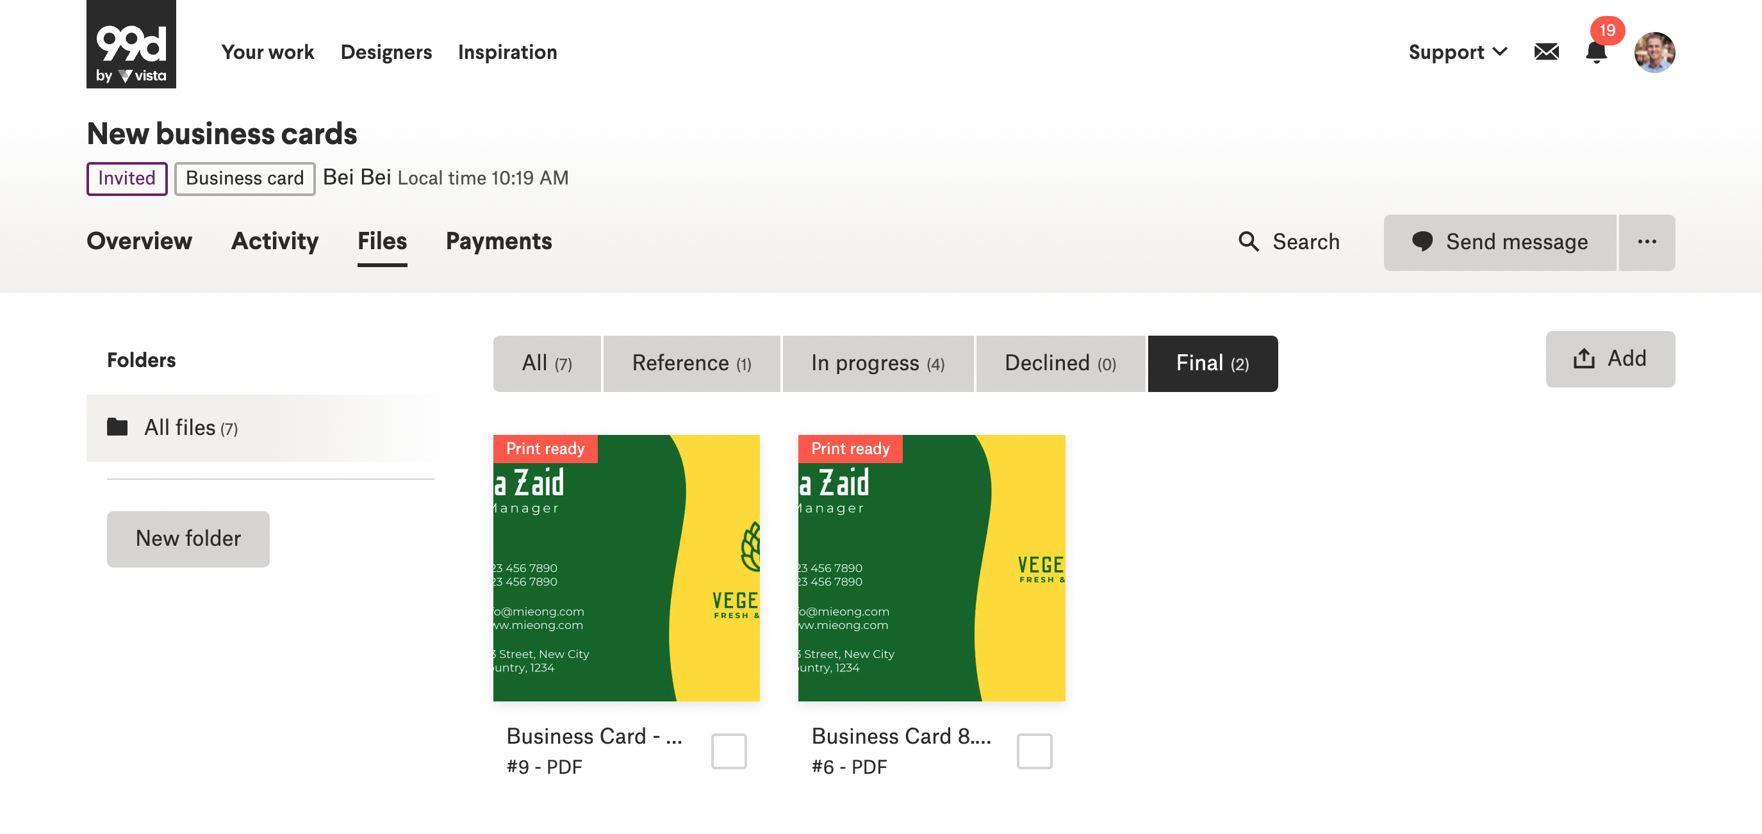The height and width of the screenshot is (834, 1762).
Task: Open the user profile avatar
Action: [x=1654, y=52]
